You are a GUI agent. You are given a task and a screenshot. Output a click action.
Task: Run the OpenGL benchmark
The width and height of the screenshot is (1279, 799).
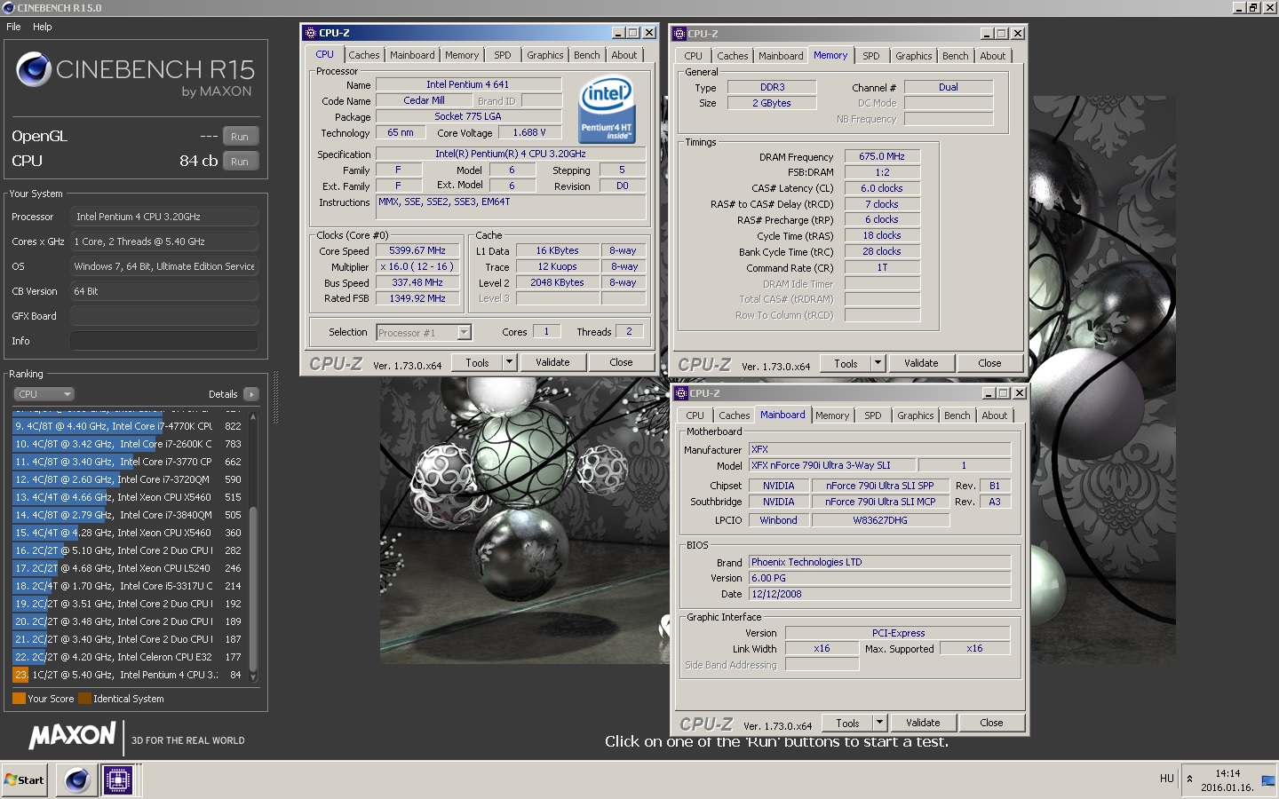pyautogui.click(x=240, y=137)
